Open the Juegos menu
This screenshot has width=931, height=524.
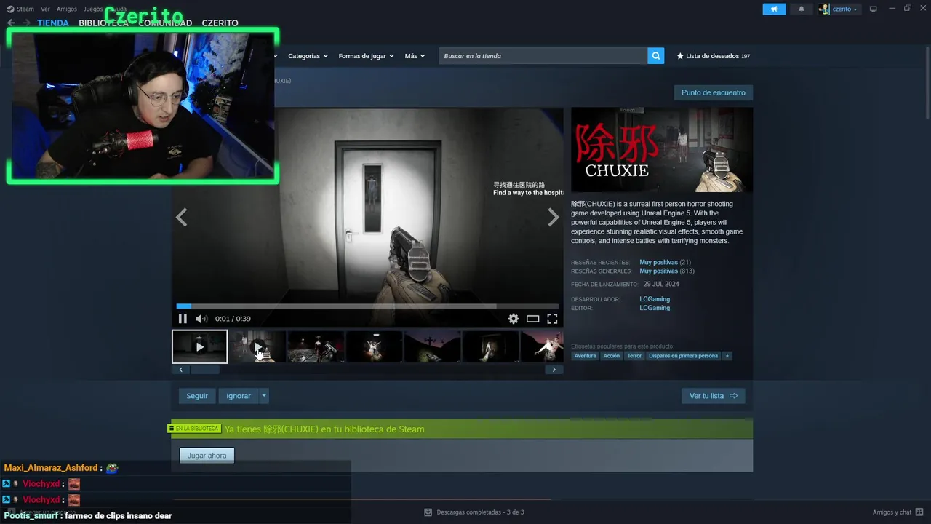93,9
